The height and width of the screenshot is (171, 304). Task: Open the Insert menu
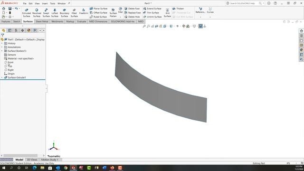click(45, 3)
